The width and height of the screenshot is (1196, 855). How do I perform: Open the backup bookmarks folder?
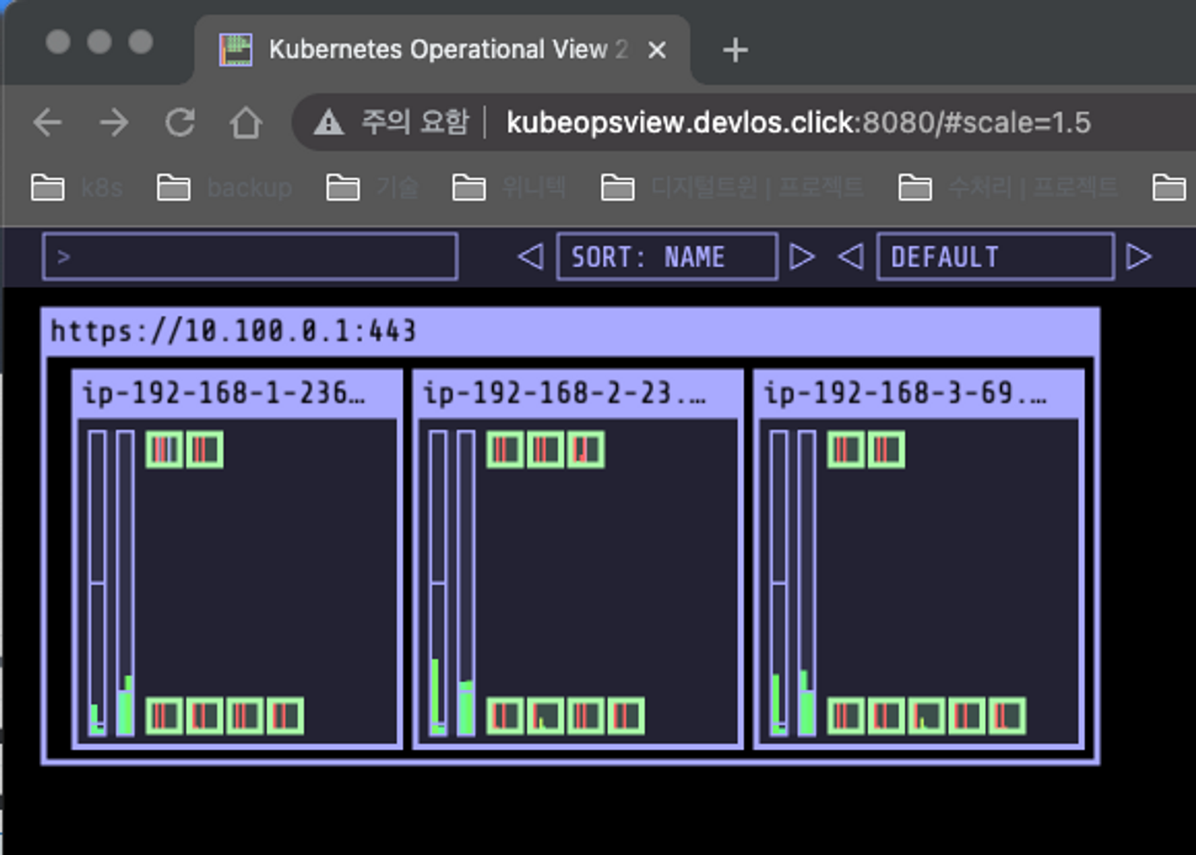225,188
